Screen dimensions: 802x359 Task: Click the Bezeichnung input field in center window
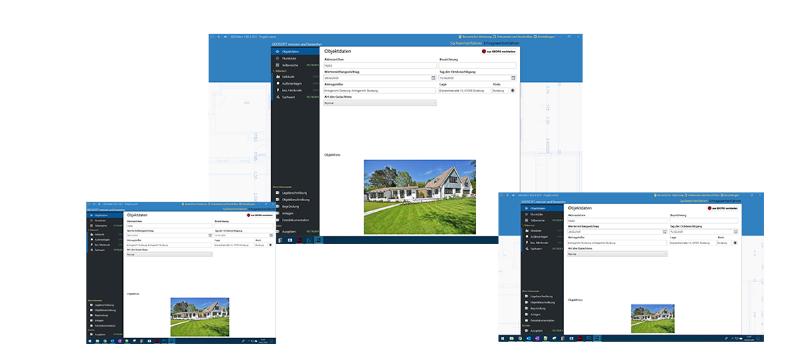click(x=478, y=65)
